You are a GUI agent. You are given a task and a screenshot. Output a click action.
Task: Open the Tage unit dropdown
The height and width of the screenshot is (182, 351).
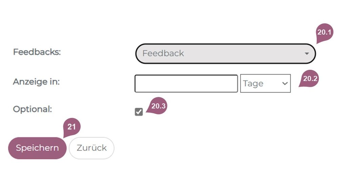(265, 84)
